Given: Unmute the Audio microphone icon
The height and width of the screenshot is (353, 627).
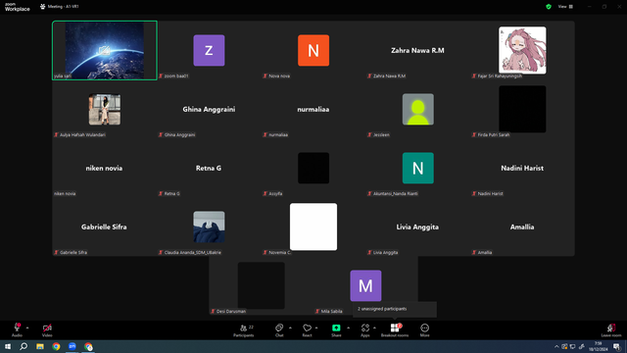Looking at the screenshot, I should click(17, 328).
